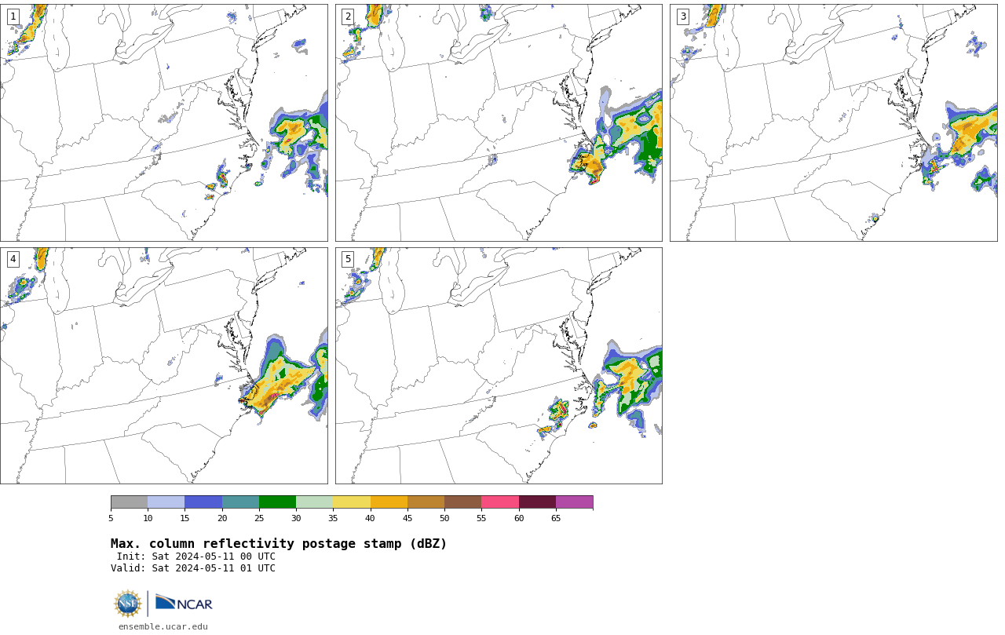This screenshot has height=635, width=1005.
Task: Click the tan-brown 45-50 dBZ swatch
Action: click(426, 502)
